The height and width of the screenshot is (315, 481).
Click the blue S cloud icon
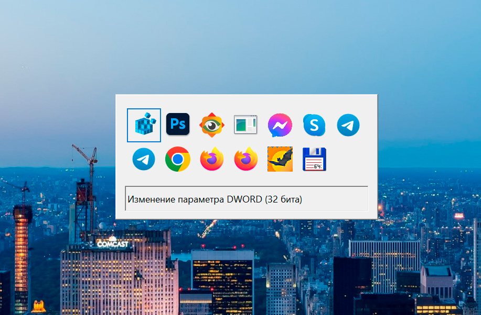(x=314, y=125)
